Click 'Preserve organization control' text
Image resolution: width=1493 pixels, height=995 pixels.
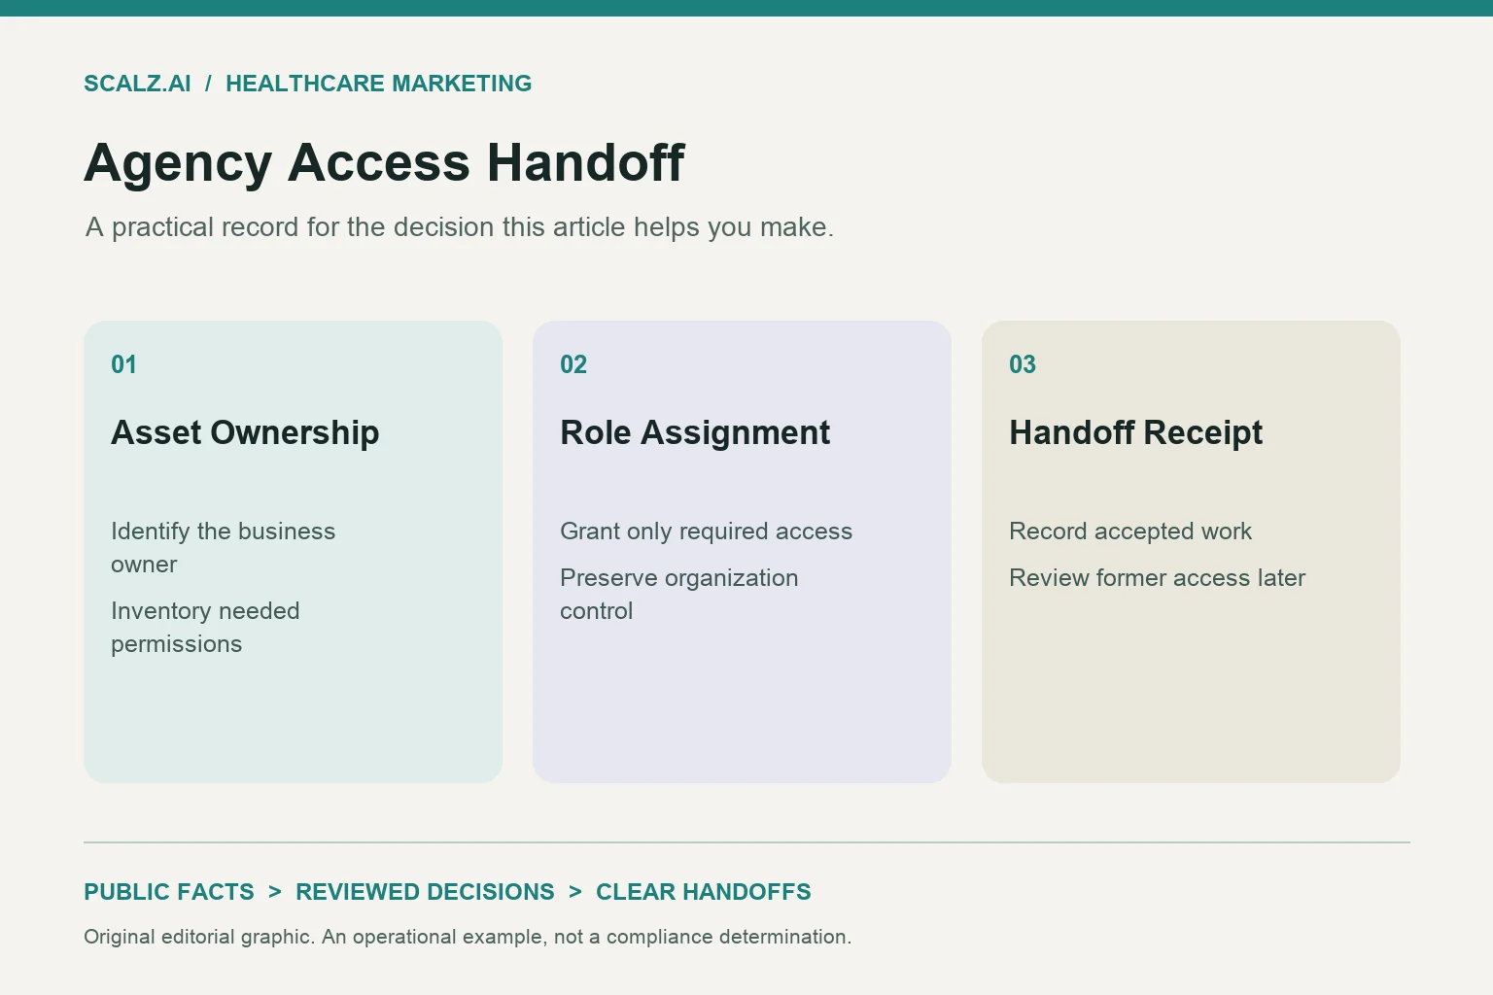point(678,595)
